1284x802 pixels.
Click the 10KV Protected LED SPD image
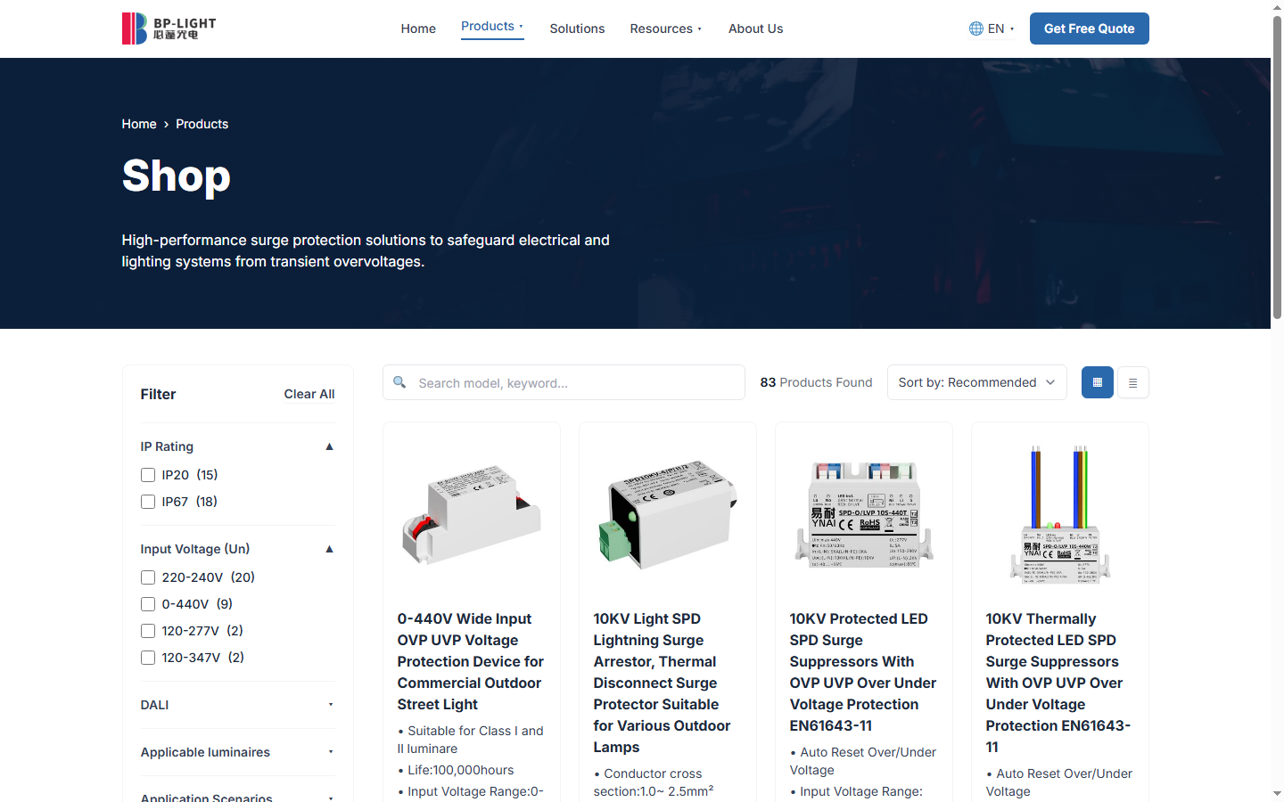[864, 515]
